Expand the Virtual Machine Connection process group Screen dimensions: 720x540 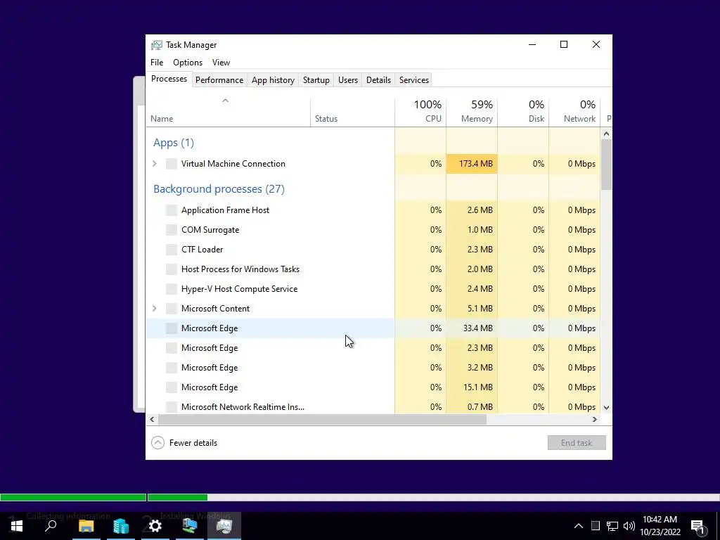[155, 164]
